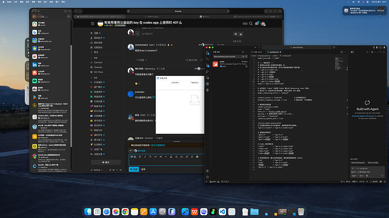Select the Swift extension entry in VS Code

click(230, 64)
